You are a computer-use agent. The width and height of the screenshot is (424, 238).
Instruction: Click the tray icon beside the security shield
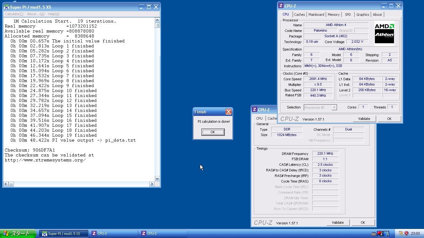coord(401,233)
